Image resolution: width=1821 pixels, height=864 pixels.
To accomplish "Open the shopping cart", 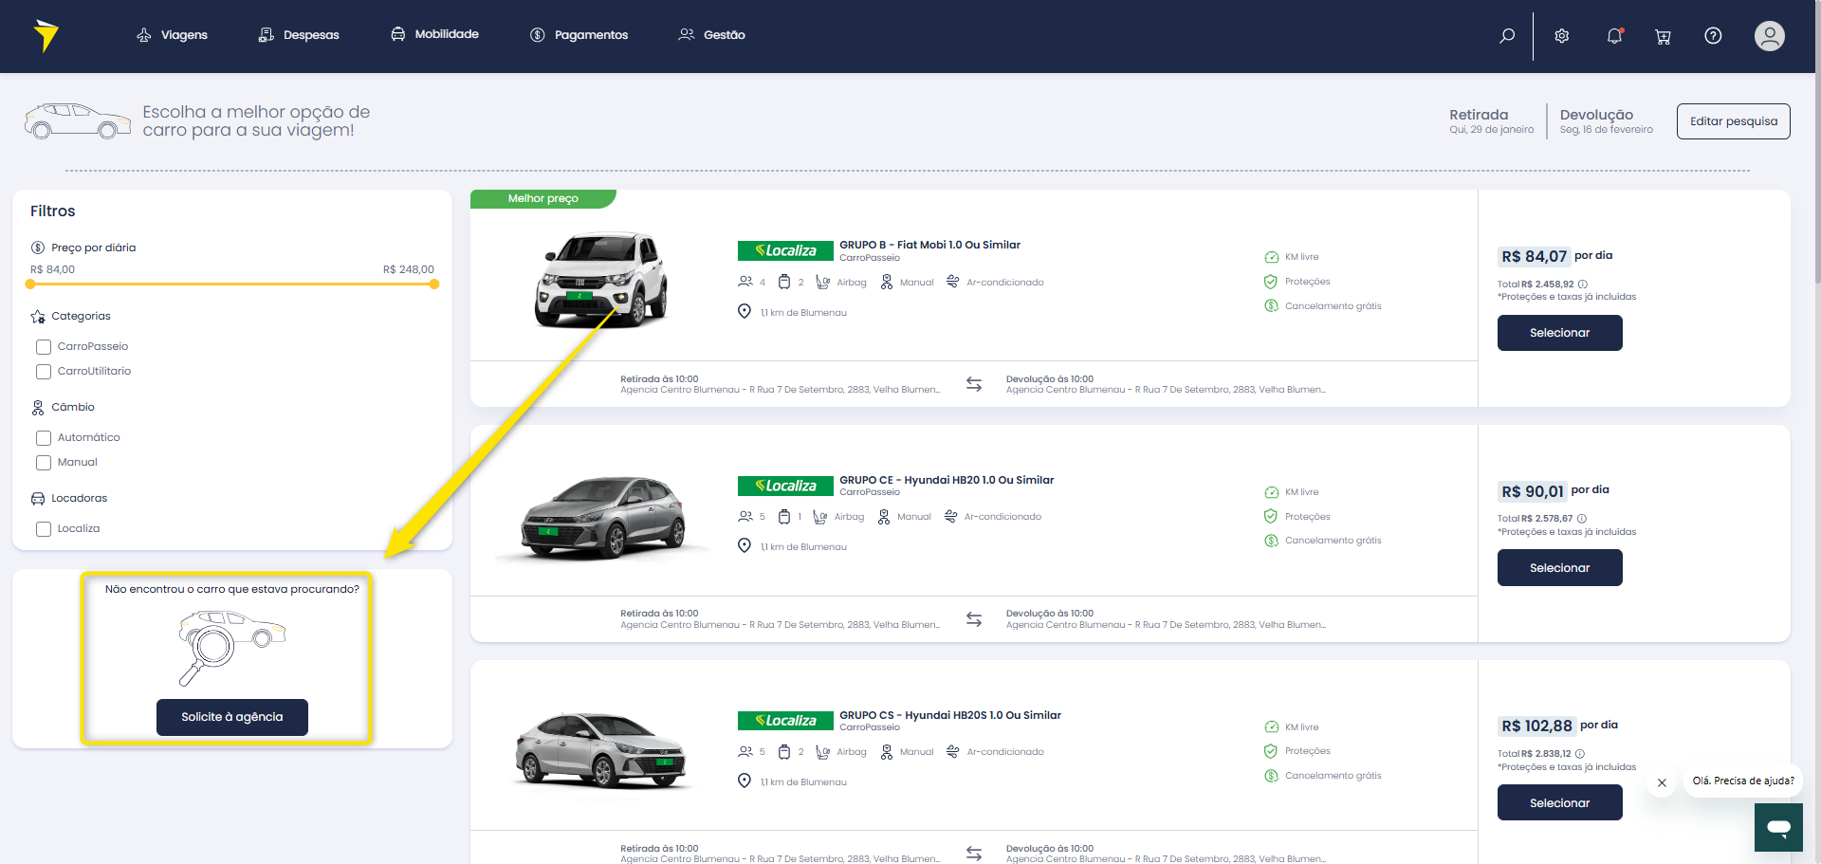I will pyautogui.click(x=1663, y=37).
